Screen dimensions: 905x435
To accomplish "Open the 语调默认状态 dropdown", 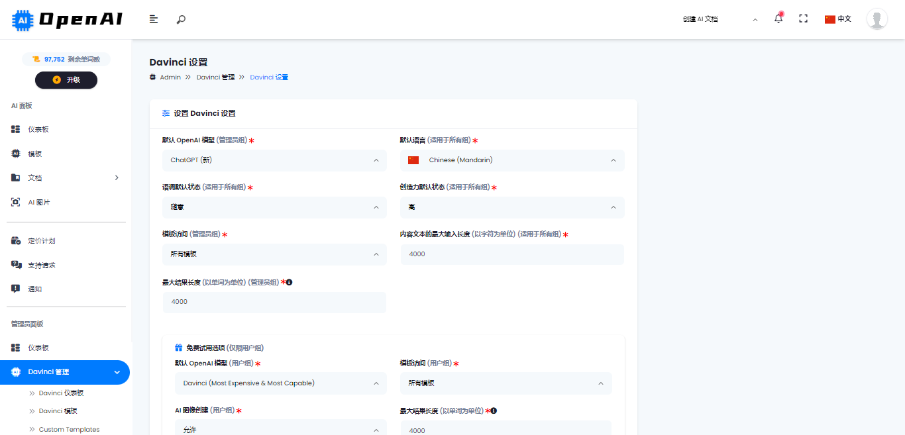I will point(274,207).
